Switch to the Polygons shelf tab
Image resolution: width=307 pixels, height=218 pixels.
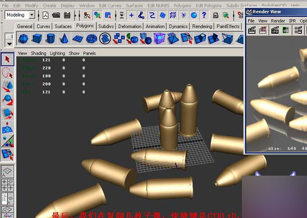click(x=85, y=26)
